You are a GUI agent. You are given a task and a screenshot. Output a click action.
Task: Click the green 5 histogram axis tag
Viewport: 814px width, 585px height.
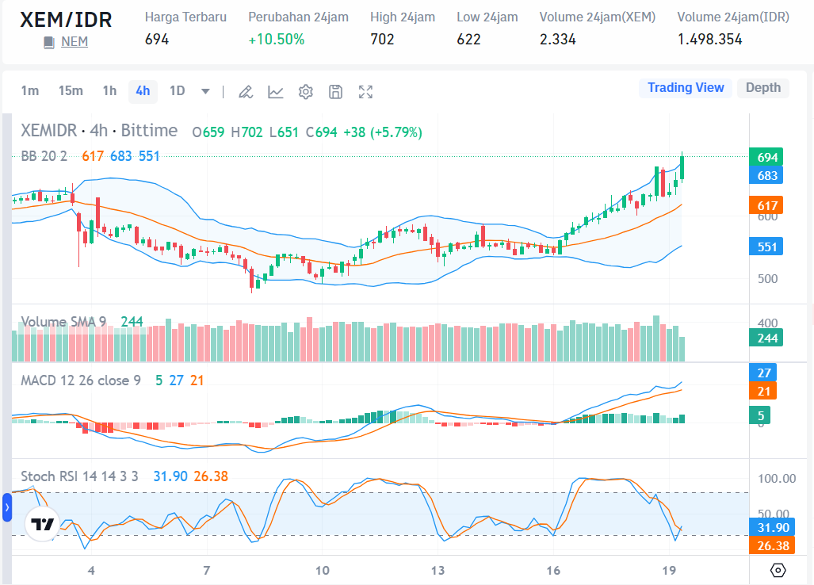click(760, 415)
